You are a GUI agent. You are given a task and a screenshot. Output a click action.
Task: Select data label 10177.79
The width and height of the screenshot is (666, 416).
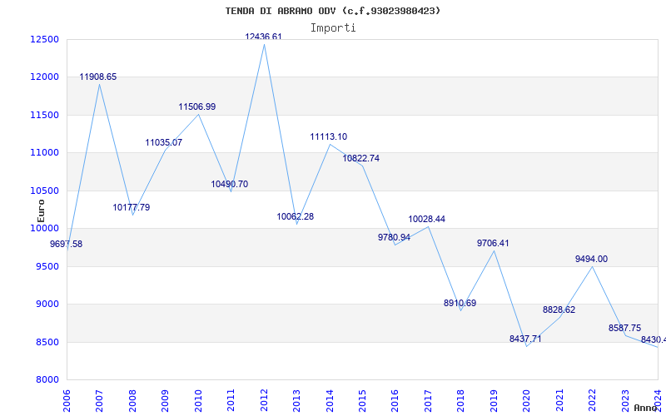[x=132, y=207]
